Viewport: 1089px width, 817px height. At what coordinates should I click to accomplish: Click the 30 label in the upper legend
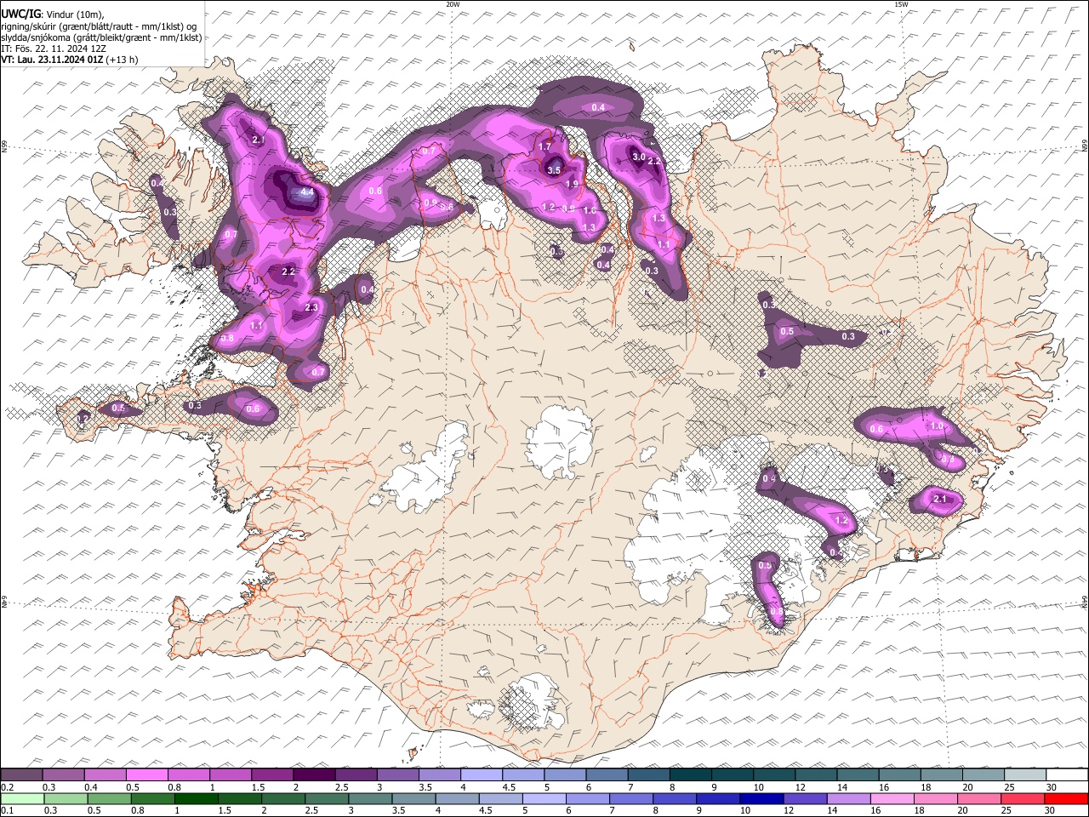click(x=1051, y=786)
